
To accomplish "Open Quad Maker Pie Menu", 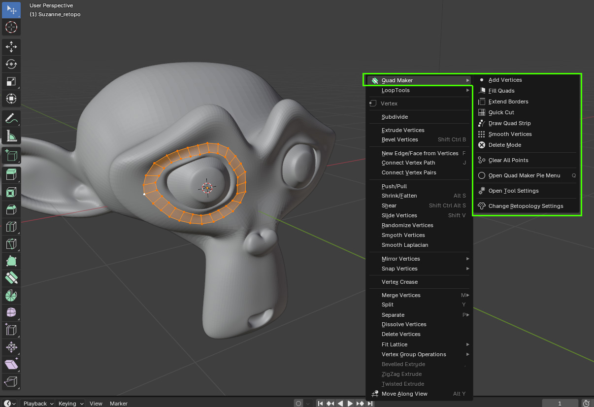I will 527,175.
